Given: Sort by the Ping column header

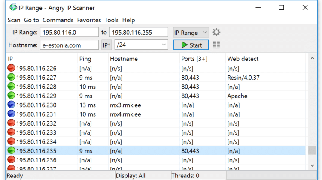Looking at the screenshot, I should (x=93, y=59).
